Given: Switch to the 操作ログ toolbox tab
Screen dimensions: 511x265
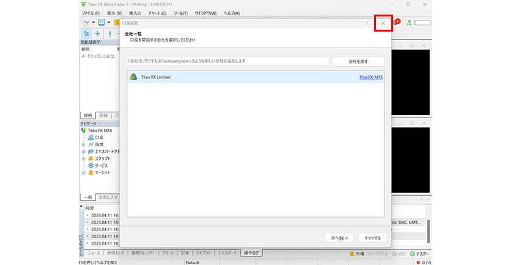Looking at the screenshot, I should [x=251, y=253].
